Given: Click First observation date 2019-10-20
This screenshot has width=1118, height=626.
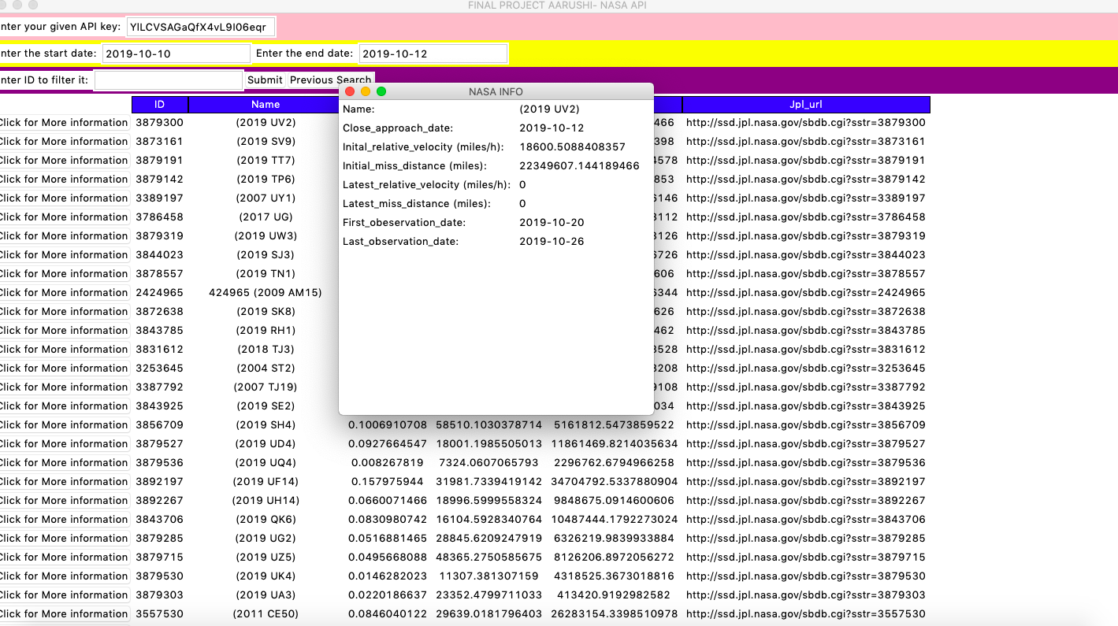Looking at the screenshot, I should pyautogui.click(x=552, y=222).
